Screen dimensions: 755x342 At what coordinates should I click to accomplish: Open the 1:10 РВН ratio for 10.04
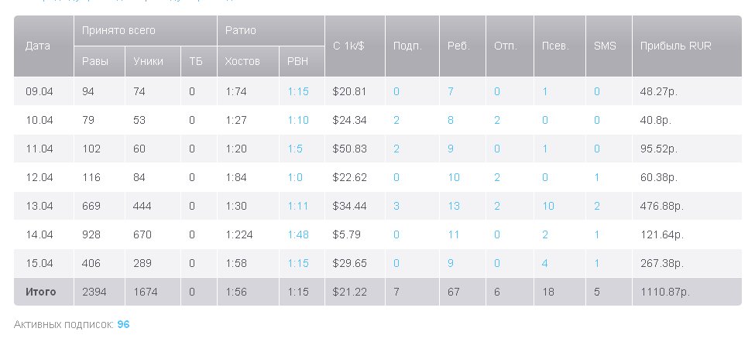[x=298, y=120]
